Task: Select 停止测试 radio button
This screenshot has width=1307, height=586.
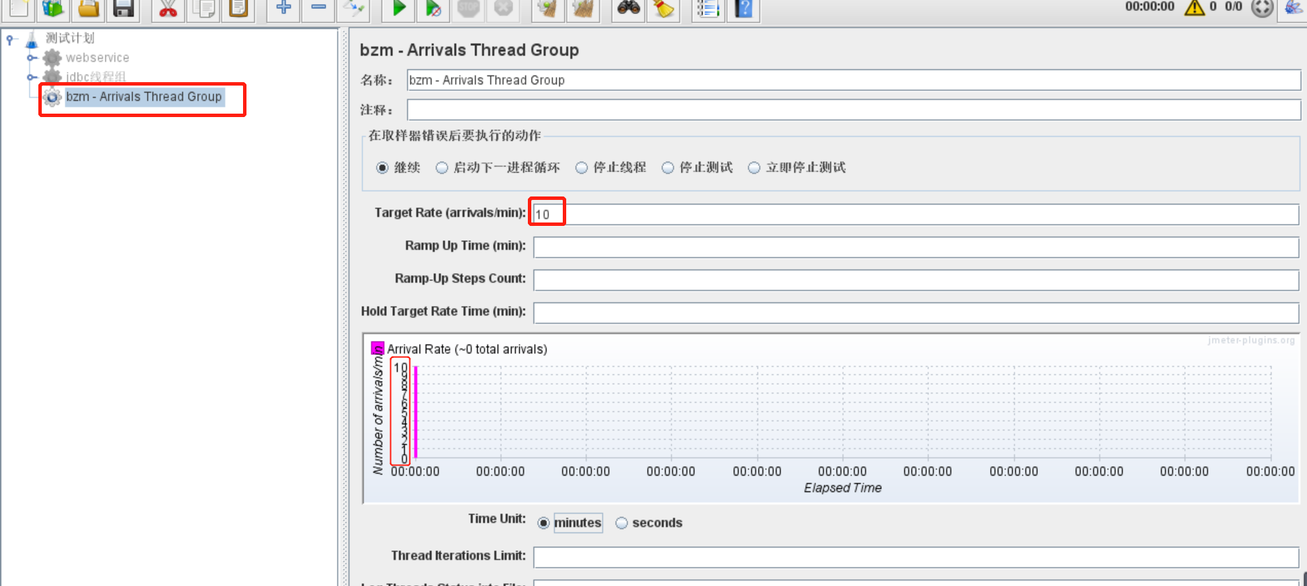Action: [x=668, y=168]
